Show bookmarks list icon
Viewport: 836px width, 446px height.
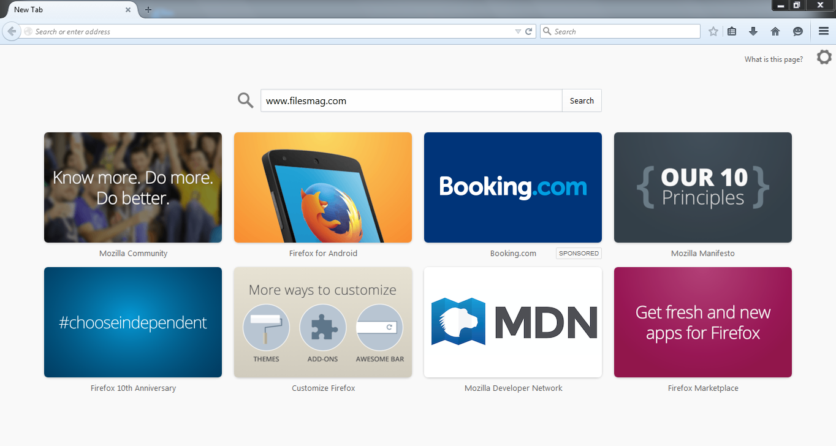pos(732,31)
